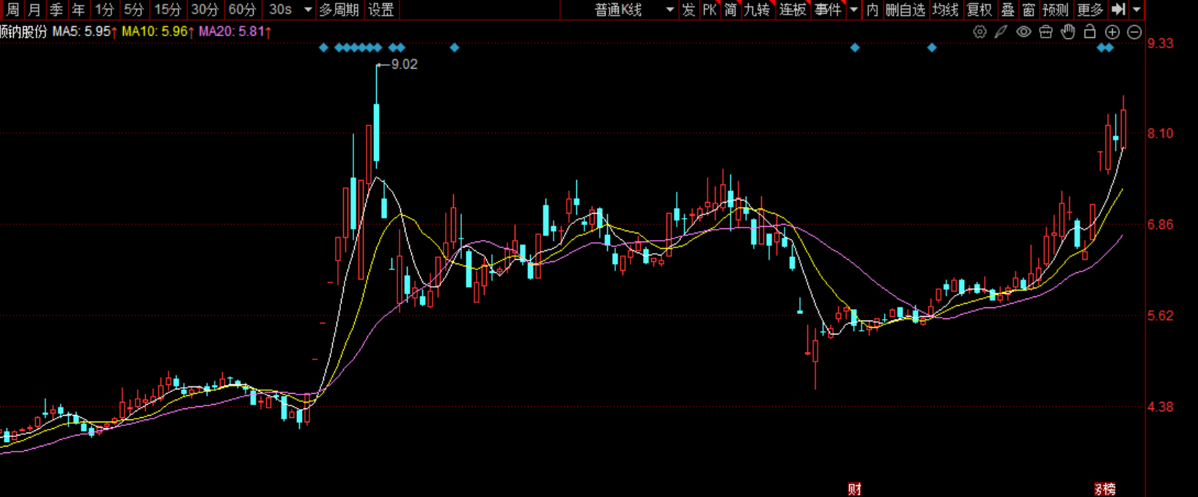
Task: Open the 多周期 multi-period view
Action: tap(339, 10)
